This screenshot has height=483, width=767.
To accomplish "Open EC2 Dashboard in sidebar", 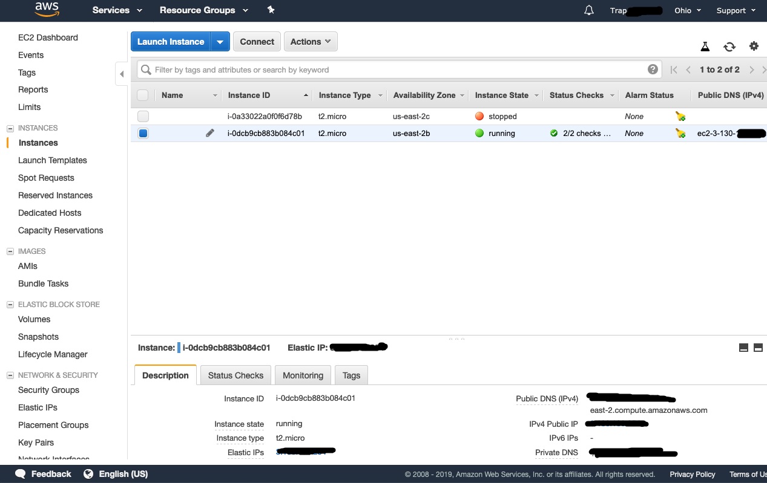I will point(48,37).
